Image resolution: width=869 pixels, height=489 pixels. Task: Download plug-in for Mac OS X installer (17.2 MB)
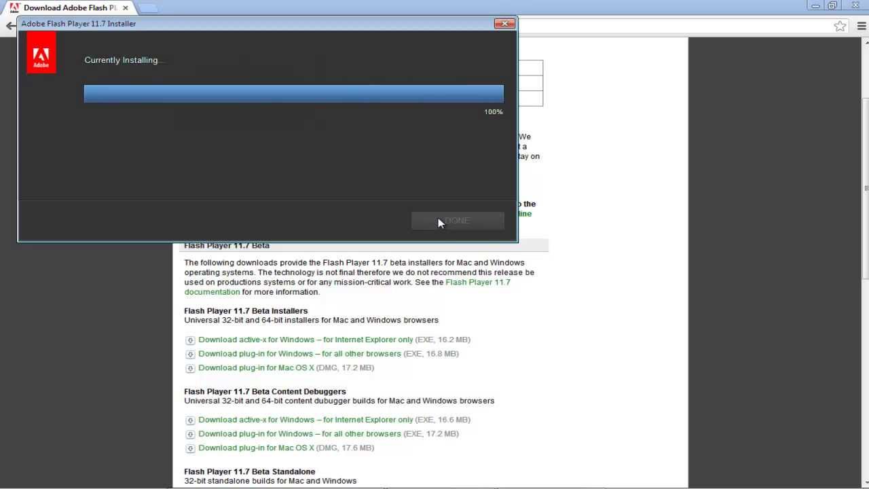pyautogui.click(x=256, y=368)
